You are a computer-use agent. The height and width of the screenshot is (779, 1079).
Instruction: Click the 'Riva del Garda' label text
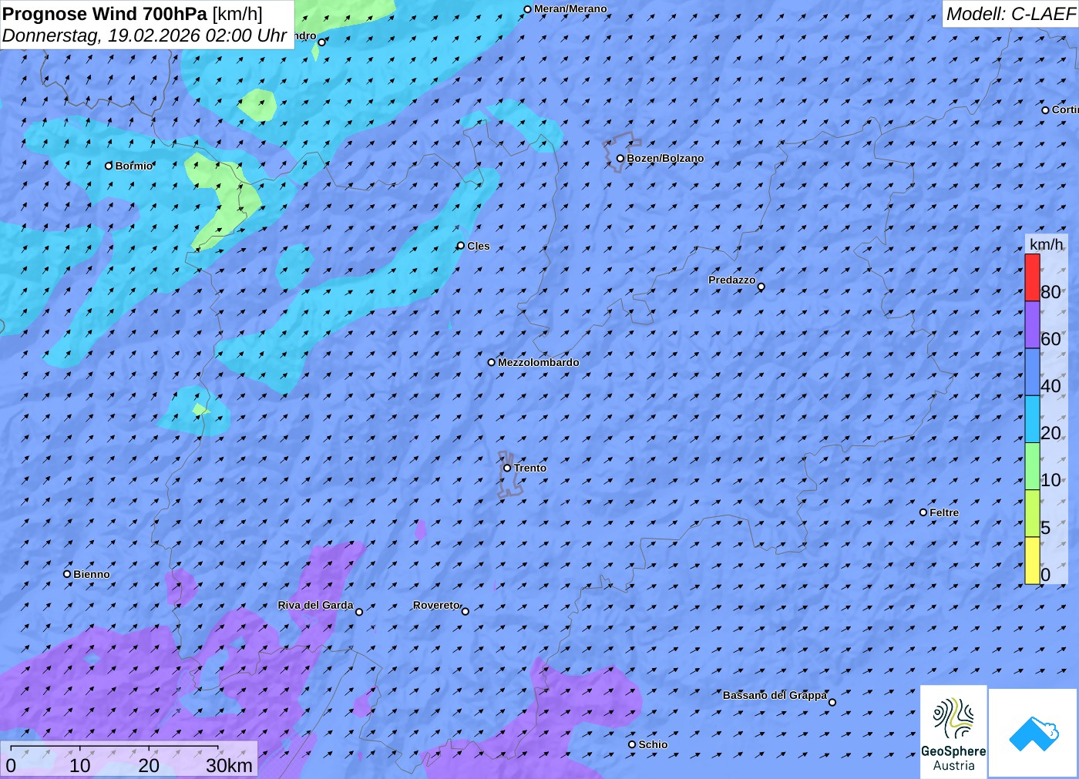point(315,605)
